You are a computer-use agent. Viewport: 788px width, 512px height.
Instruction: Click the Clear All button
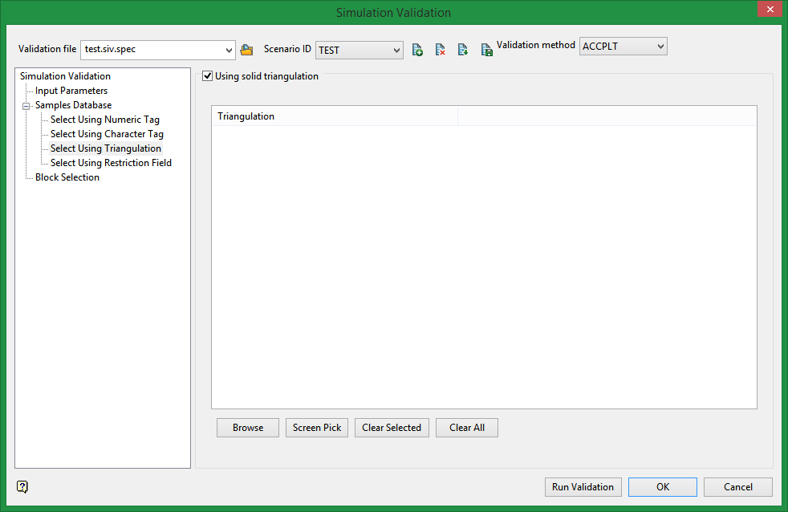coord(467,428)
